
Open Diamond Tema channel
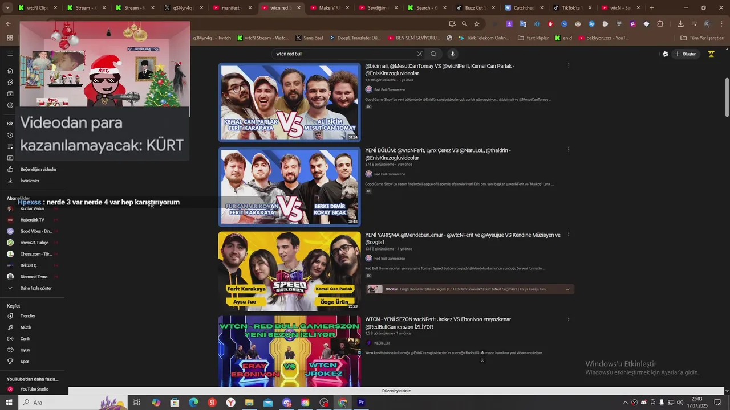click(32, 277)
